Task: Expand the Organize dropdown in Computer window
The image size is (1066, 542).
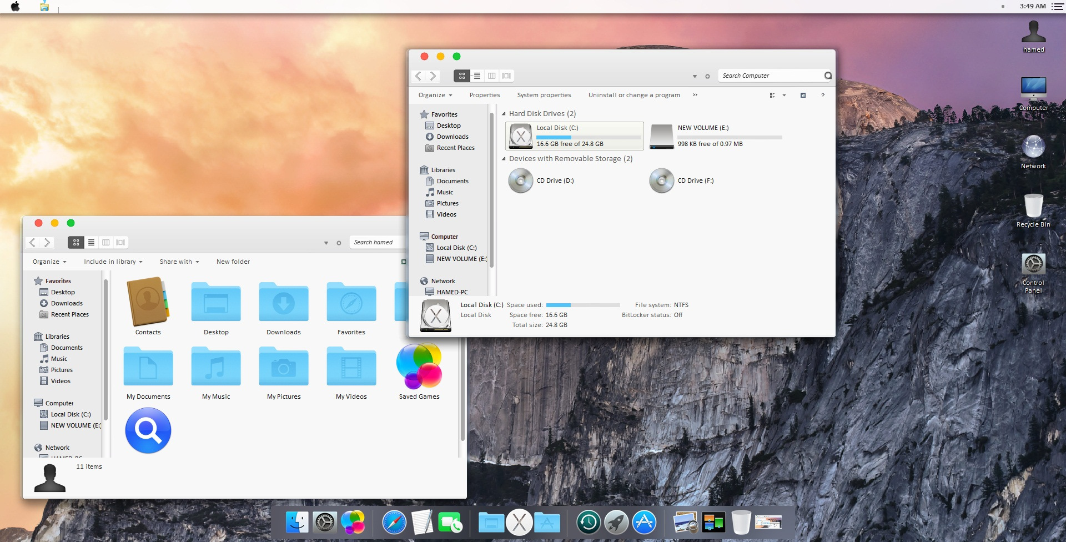Action: click(x=435, y=95)
